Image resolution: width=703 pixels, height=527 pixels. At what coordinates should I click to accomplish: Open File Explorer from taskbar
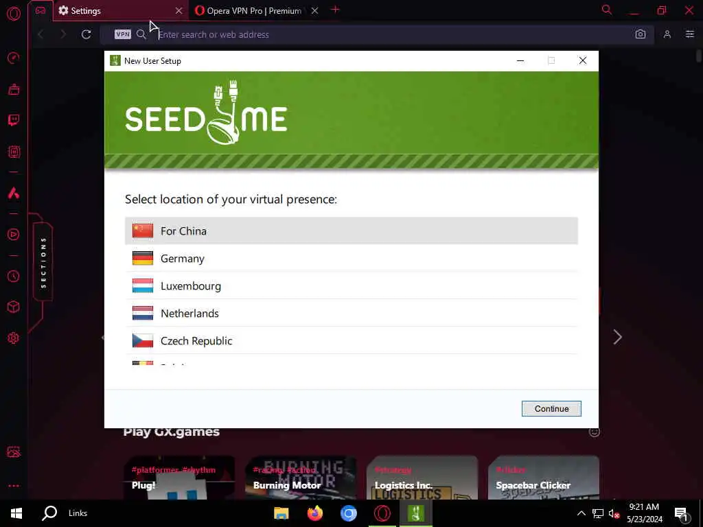click(281, 513)
